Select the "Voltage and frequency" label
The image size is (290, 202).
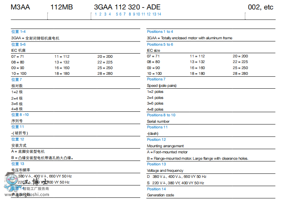click(x=165, y=171)
